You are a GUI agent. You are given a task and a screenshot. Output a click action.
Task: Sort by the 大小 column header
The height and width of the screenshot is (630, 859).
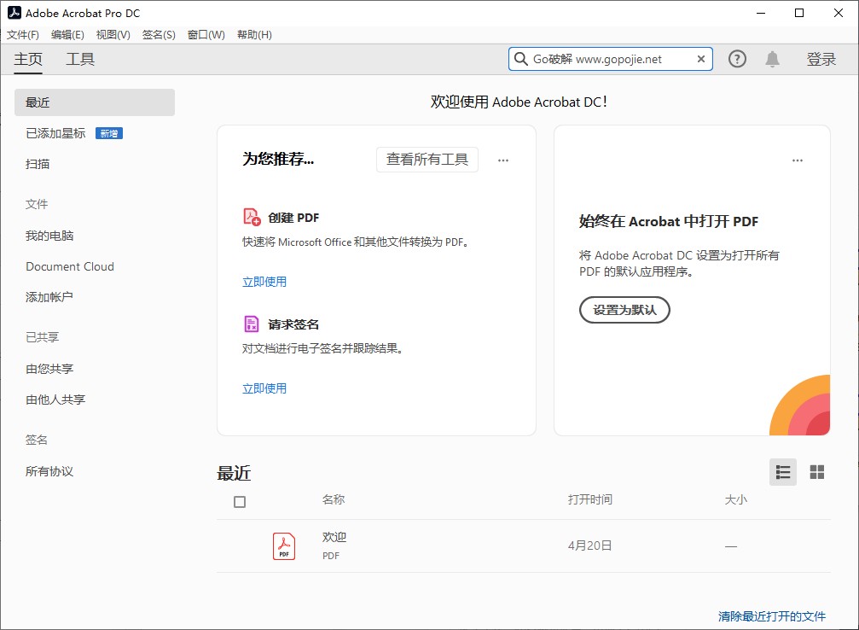736,499
